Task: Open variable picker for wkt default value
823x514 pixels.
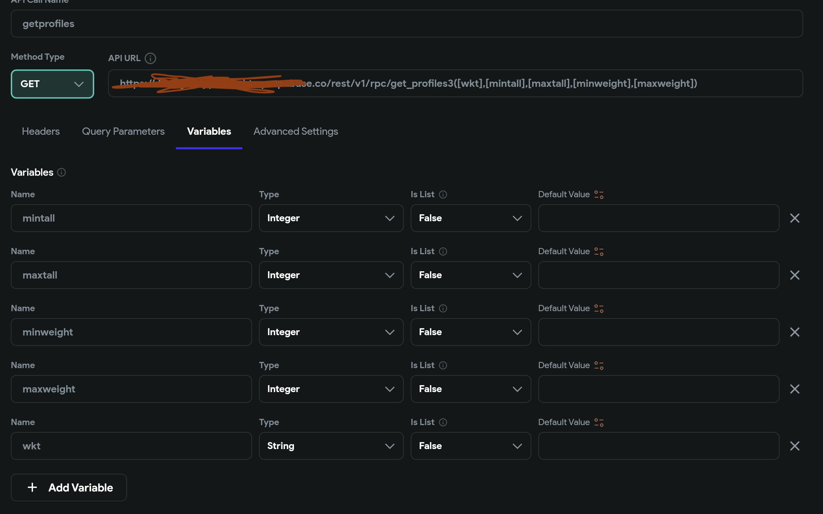Action: 598,422
